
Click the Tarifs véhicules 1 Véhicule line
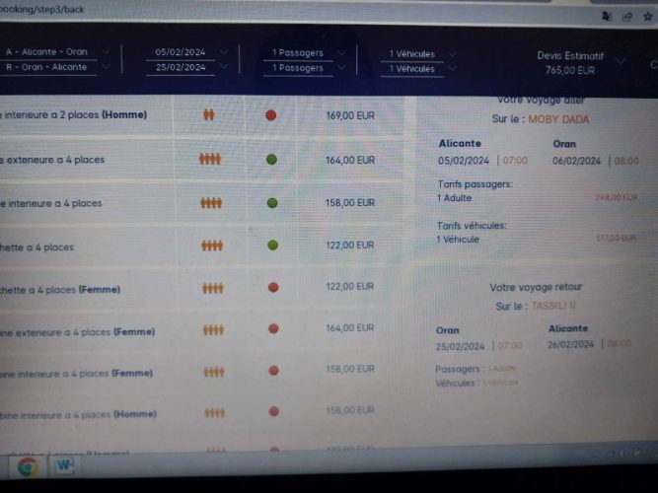click(537, 240)
